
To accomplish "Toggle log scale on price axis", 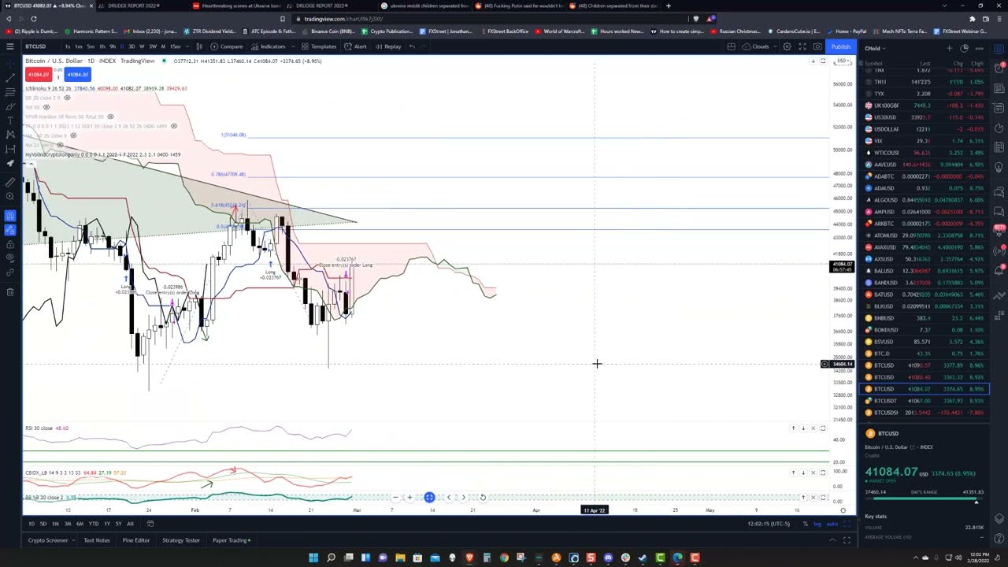I will coord(817,524).
